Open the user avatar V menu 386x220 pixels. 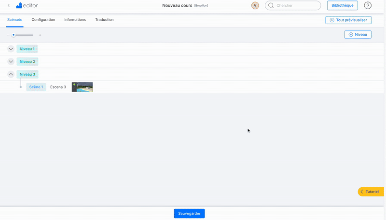click(255, 6)
